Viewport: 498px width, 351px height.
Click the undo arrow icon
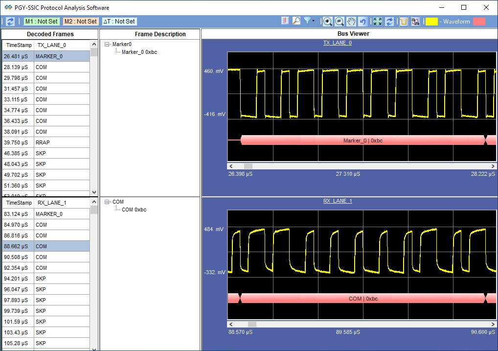coord(362,22)
